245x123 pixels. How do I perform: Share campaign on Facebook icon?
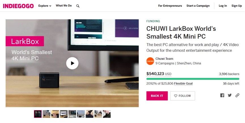222,95
